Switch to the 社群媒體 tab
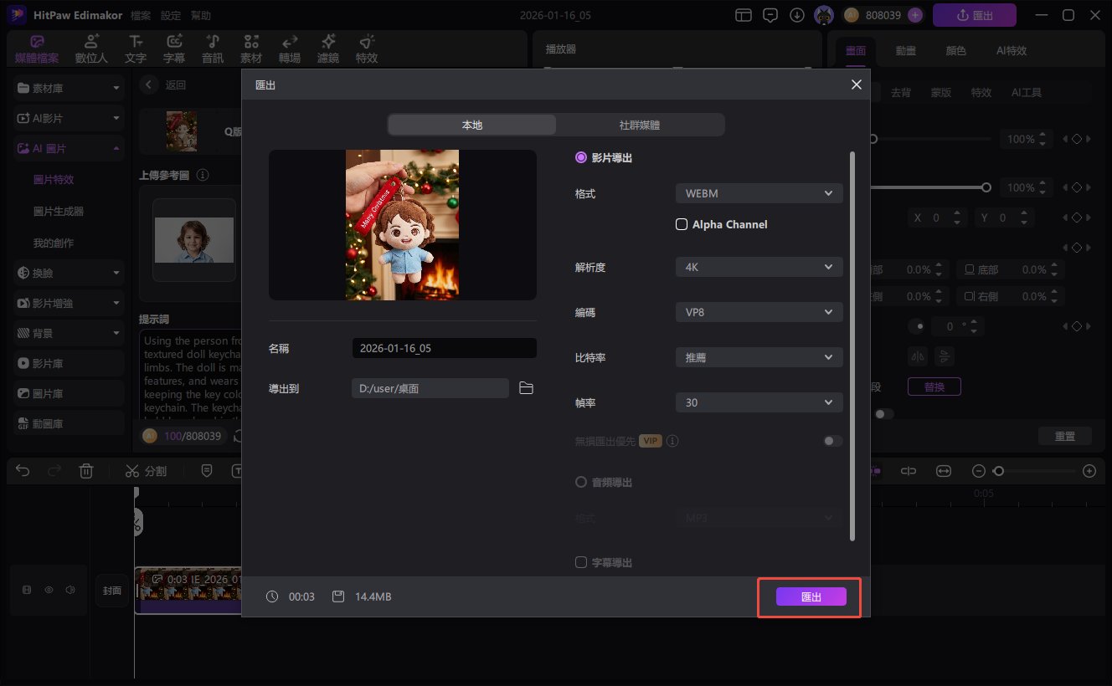The image size is (1112, 686). 640,124
